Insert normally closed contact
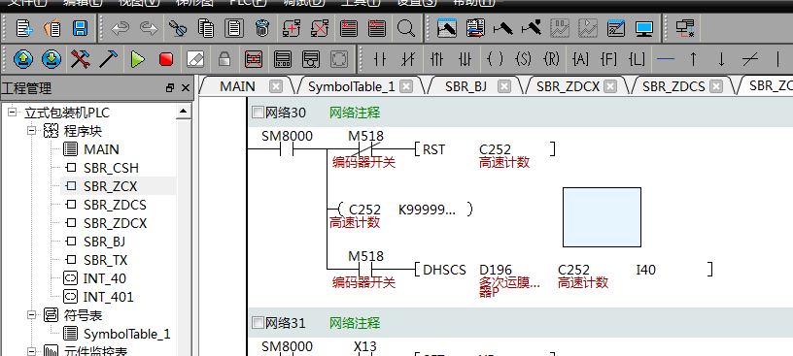Screen dimensions: 793x356 pyautogui.click(x=407, y=59)
